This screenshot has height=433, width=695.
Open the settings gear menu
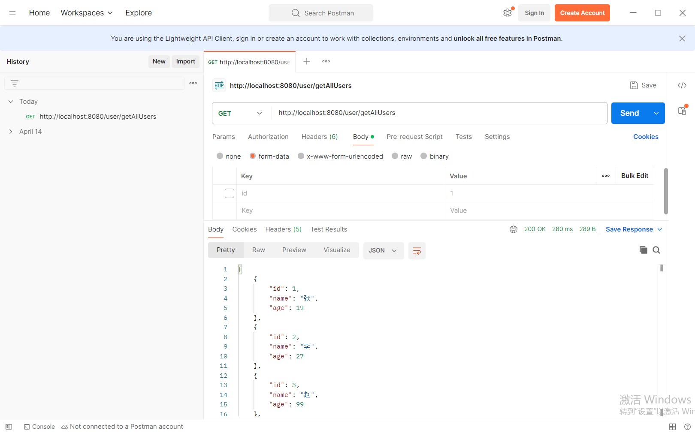(x=507, y=13)
